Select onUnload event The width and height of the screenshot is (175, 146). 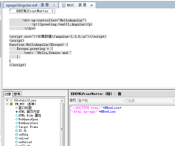pos(25,142)
